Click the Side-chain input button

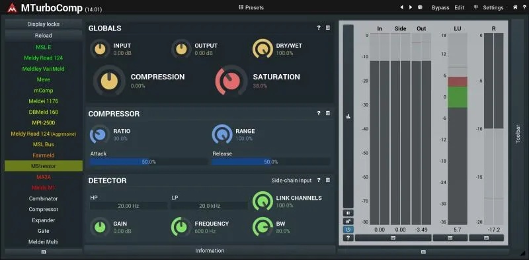pos(292,181)
